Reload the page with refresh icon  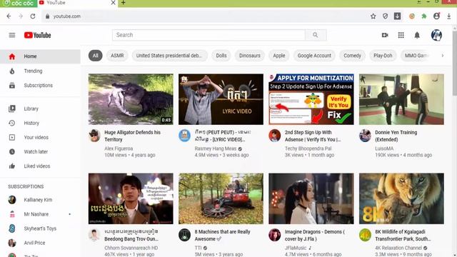click(33, 16)
